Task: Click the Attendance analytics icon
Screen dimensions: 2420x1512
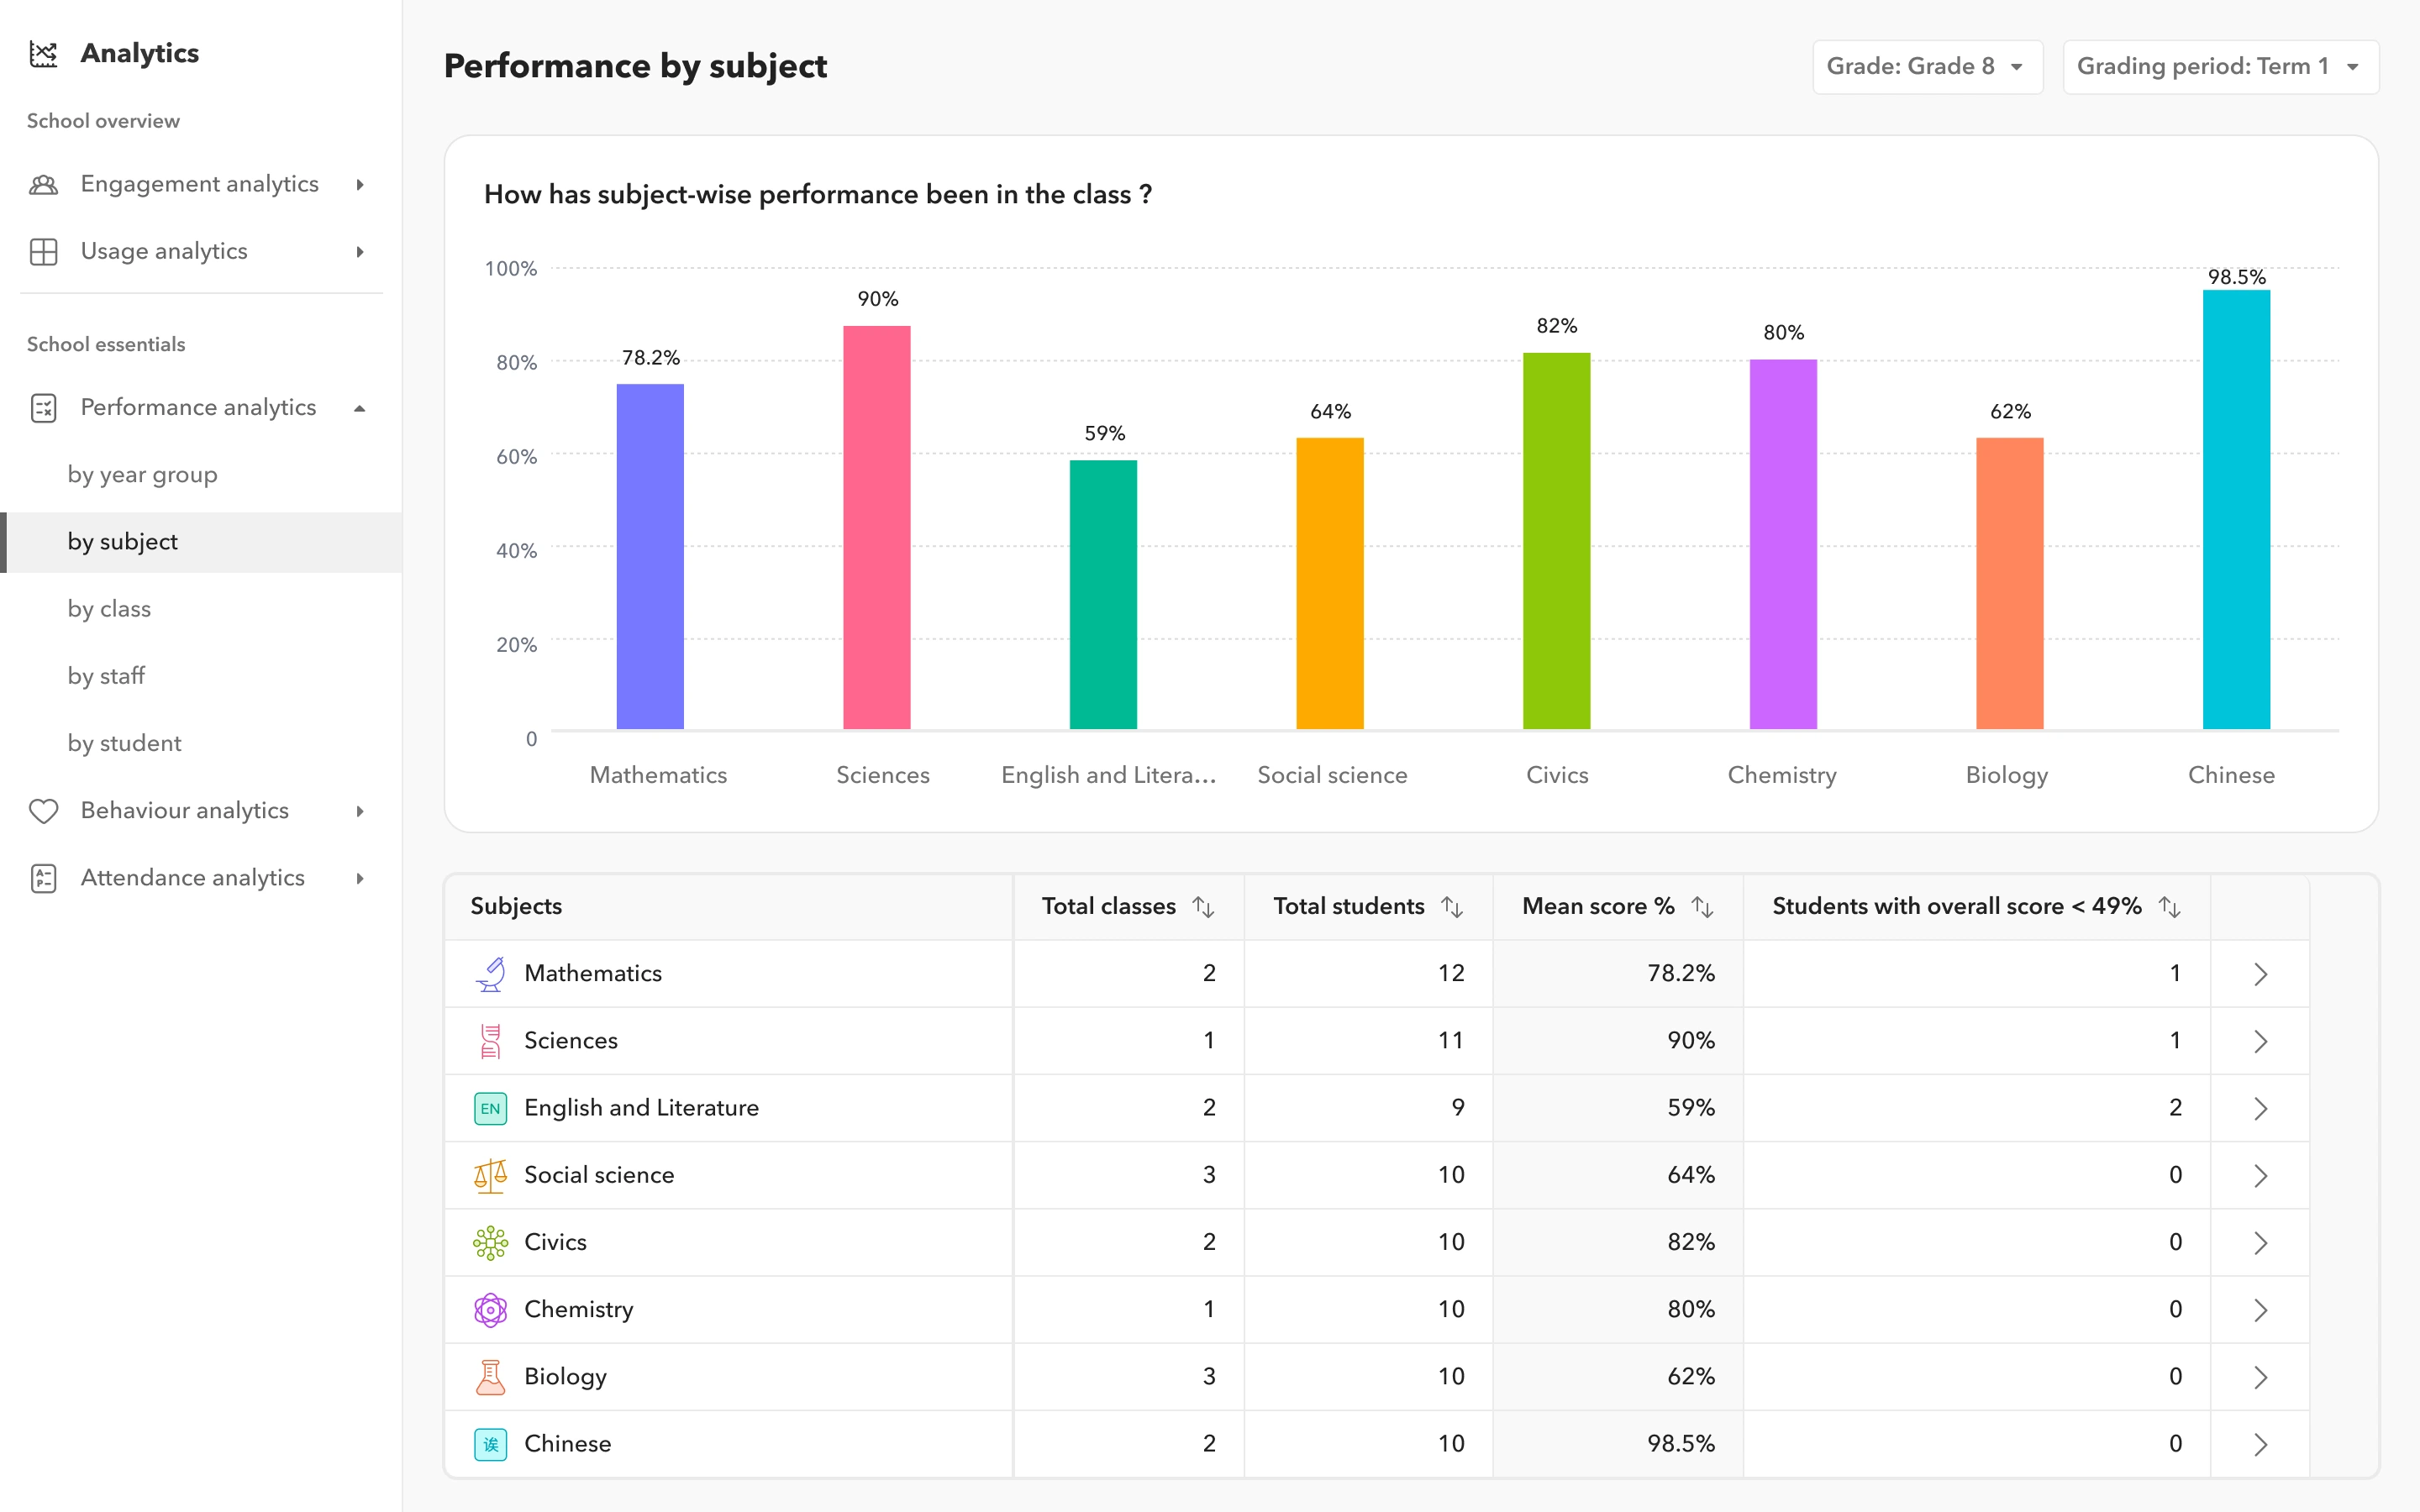Action: pyautogui.click(x=44, y=878)
